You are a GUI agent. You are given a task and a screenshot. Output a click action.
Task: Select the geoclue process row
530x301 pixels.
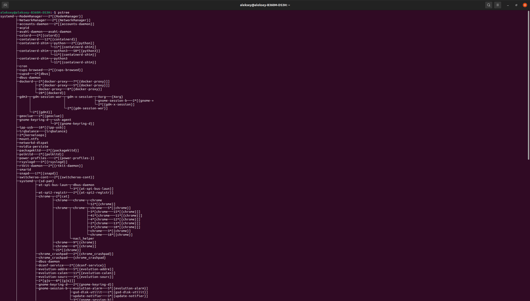(41, 116)
